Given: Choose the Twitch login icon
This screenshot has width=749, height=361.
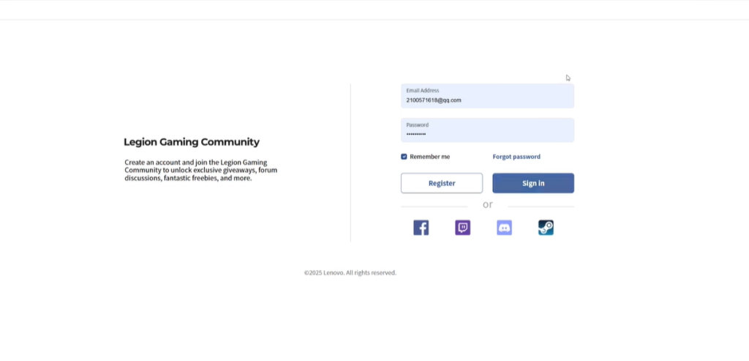Looking at the screenshot, I should coord(462,228).
